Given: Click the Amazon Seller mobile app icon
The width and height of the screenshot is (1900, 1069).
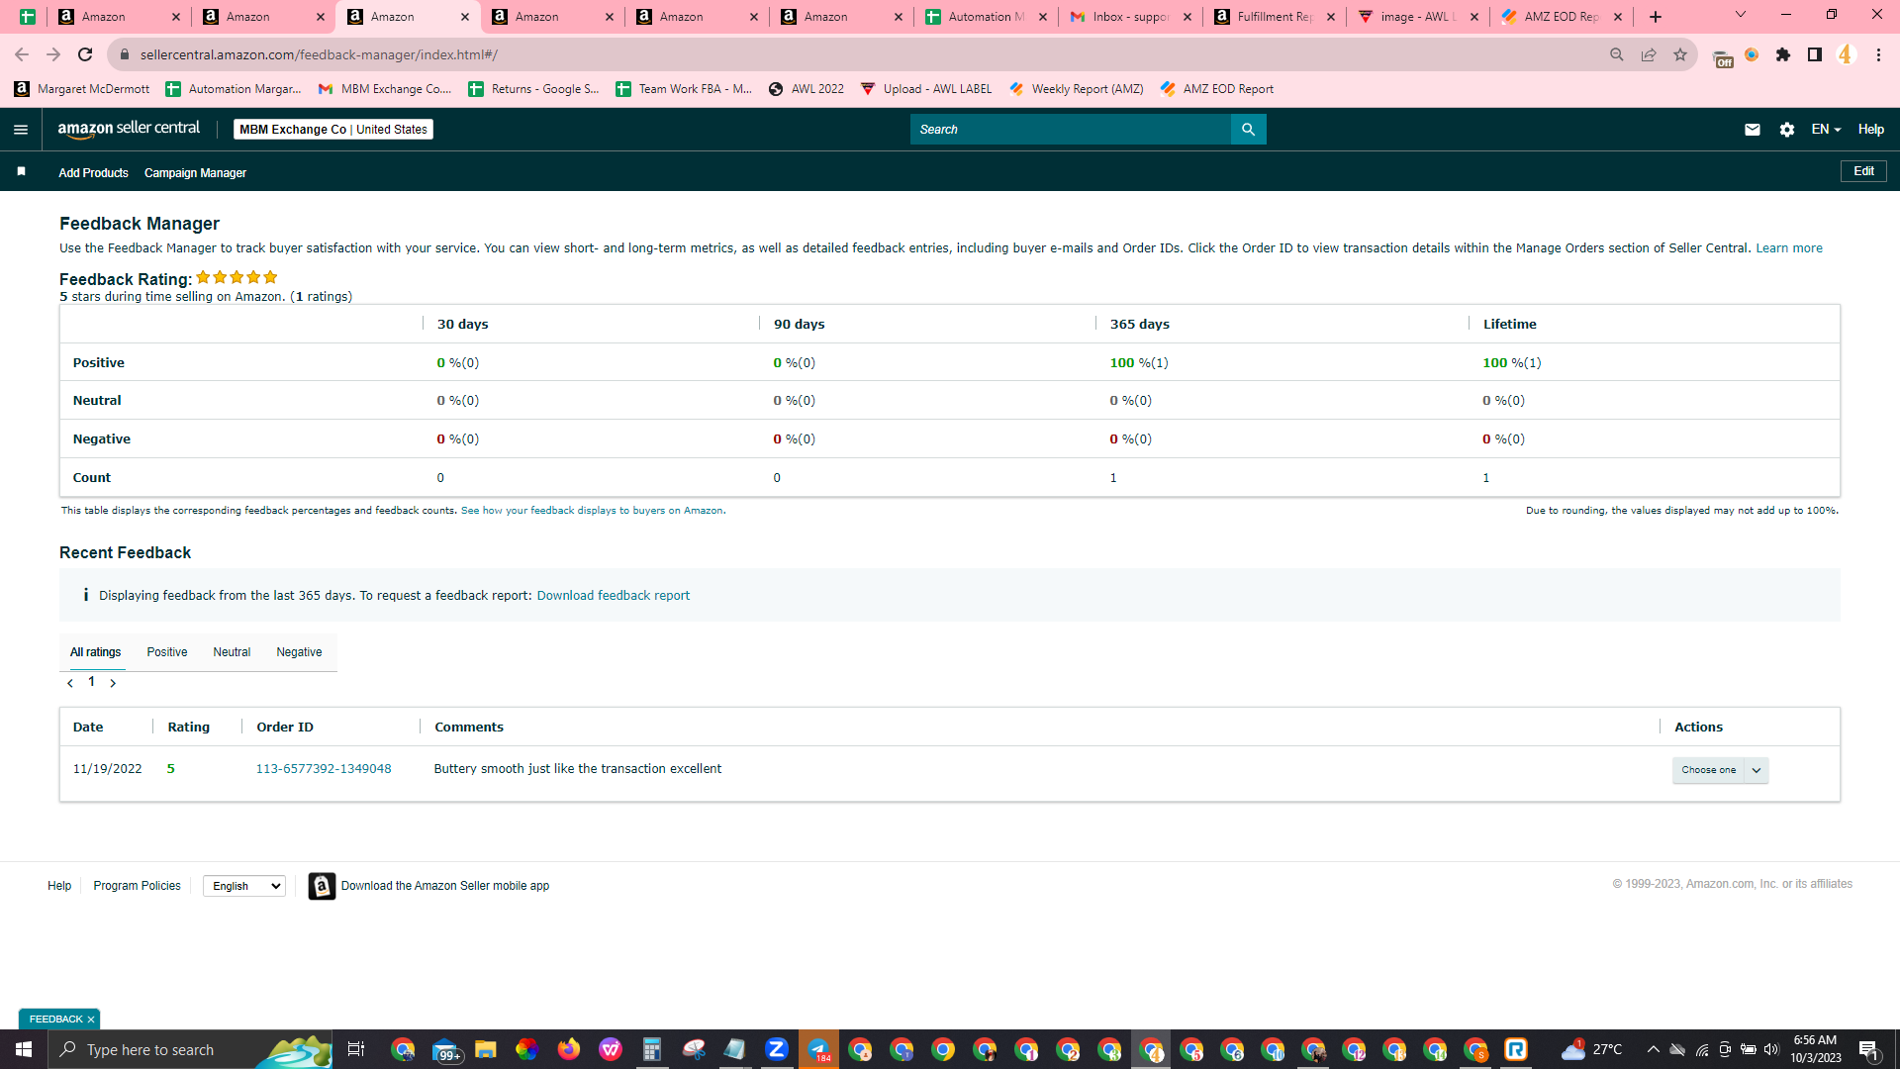Looking at the screenshot, I should coord(322,886).
